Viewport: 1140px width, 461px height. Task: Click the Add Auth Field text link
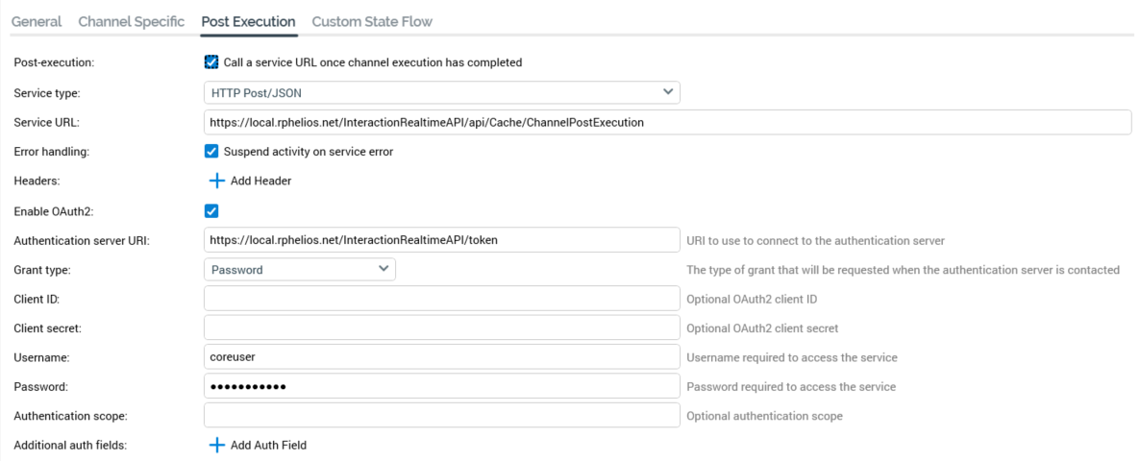pos(268,445)
